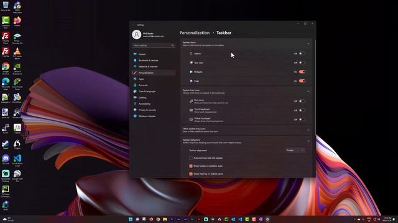This screenshot has height=223, width=398.
Task: Check Automatically hide the taskbar
Action: (x=191, y=158)
